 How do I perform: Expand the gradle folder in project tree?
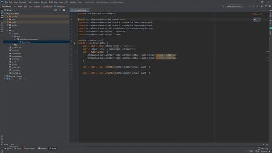pos(7,25)
